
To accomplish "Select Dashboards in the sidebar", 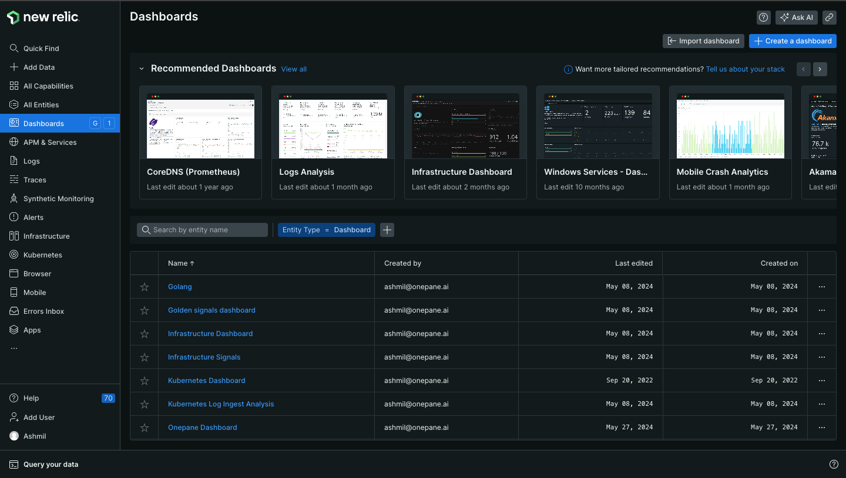I will pyautogui.click(x=60, y=124).
